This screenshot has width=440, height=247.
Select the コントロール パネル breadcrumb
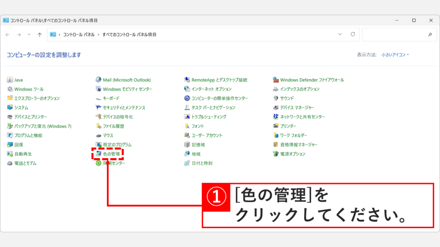tap(79, 35)
